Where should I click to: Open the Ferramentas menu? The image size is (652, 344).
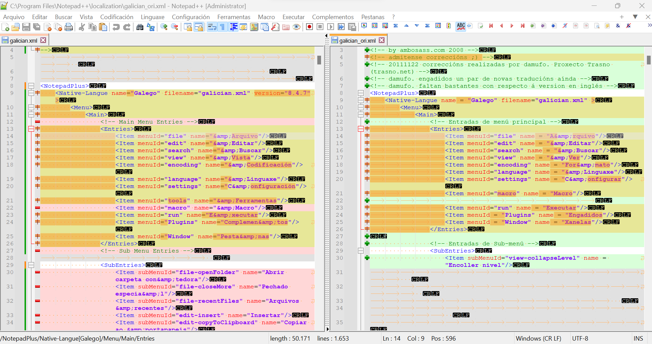pos(234,17)
